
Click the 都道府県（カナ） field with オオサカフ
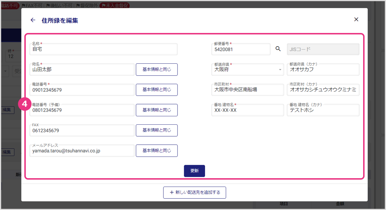[323, 70]
